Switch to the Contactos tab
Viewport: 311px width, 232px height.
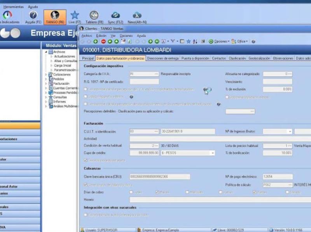coord(219,58)
